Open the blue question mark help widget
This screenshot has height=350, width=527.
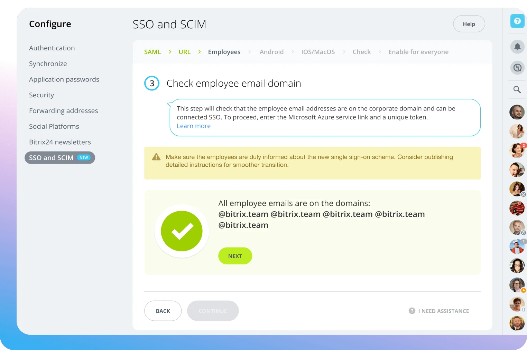[517, 21]
